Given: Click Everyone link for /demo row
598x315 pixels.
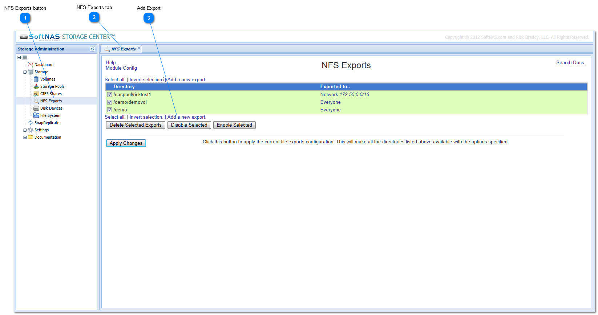Looking at the screenshot, I should [x=331, y=110].
